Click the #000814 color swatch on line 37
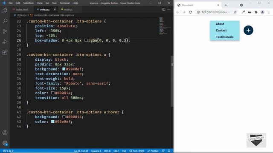 coord(53,93)
